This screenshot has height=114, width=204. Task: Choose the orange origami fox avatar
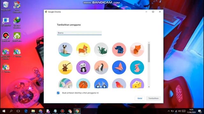point(137,49)
